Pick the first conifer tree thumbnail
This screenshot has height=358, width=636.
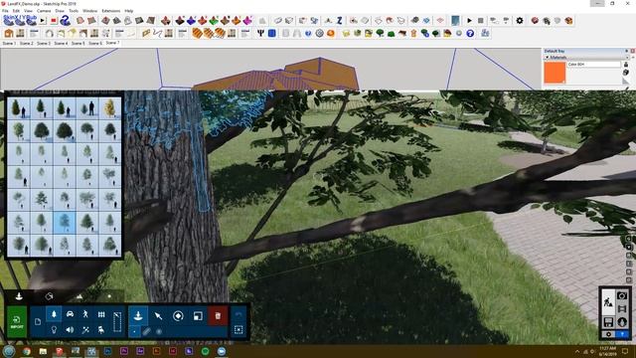coord(19,108)
